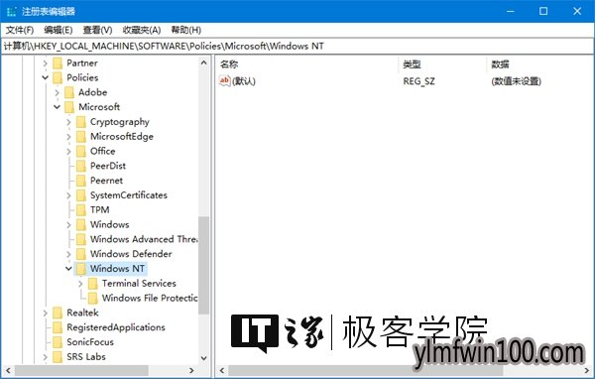Click the registry path address bar
This screenshot has width=595, height=379.
[297, 47]
